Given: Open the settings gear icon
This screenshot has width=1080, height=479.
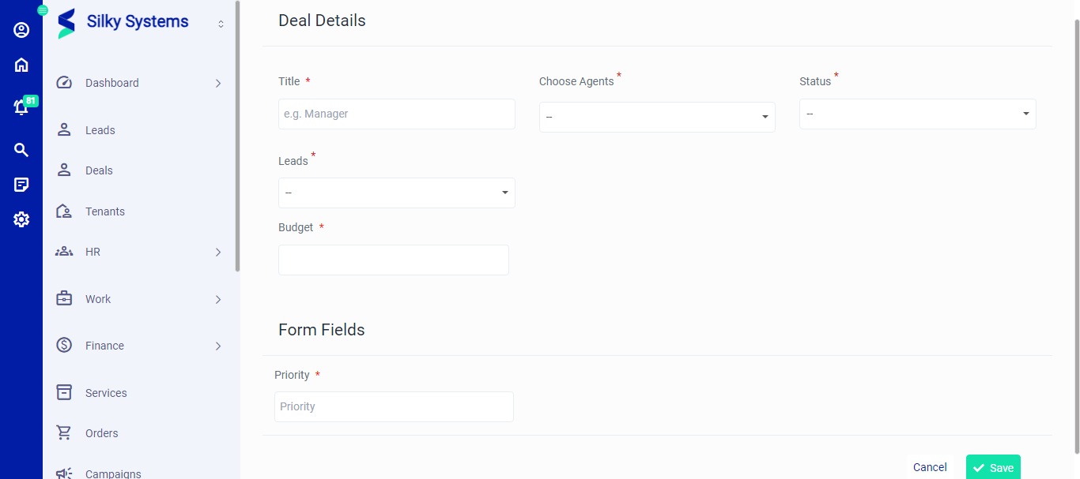Looking at the screenshot, I should pyautogui.click(x=21, y=219).
